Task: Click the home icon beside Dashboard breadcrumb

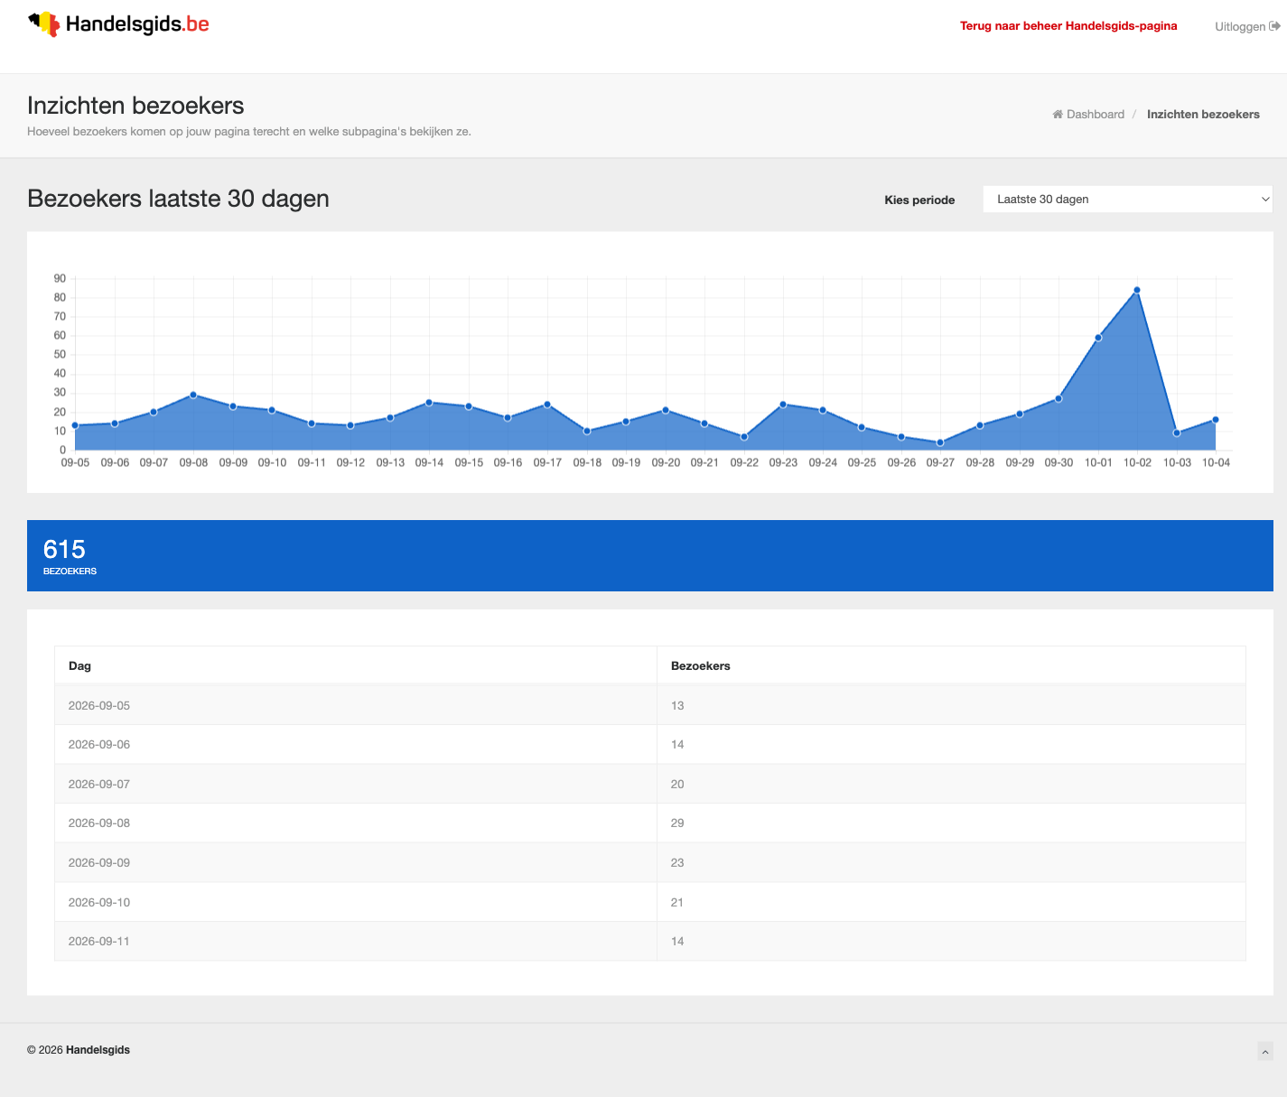Action: 1058,115
